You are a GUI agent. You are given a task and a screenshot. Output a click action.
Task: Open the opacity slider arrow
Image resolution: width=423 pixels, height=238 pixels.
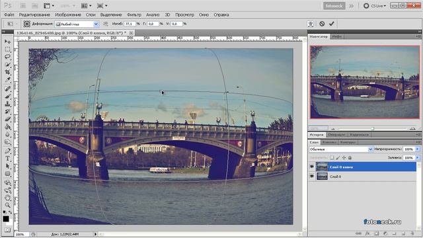[418, 149]
